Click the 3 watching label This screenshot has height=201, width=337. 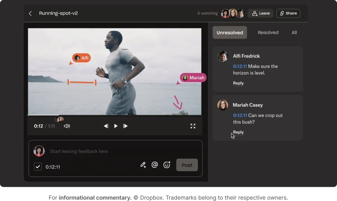(207, 13)
